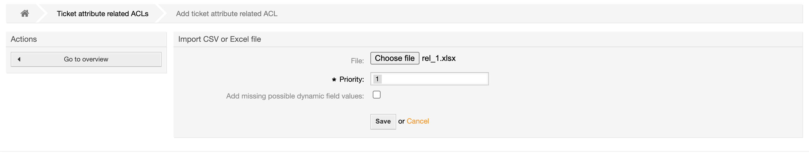Enable Add missing possible dynamic field values checkbox

click(x=377, y=95)
